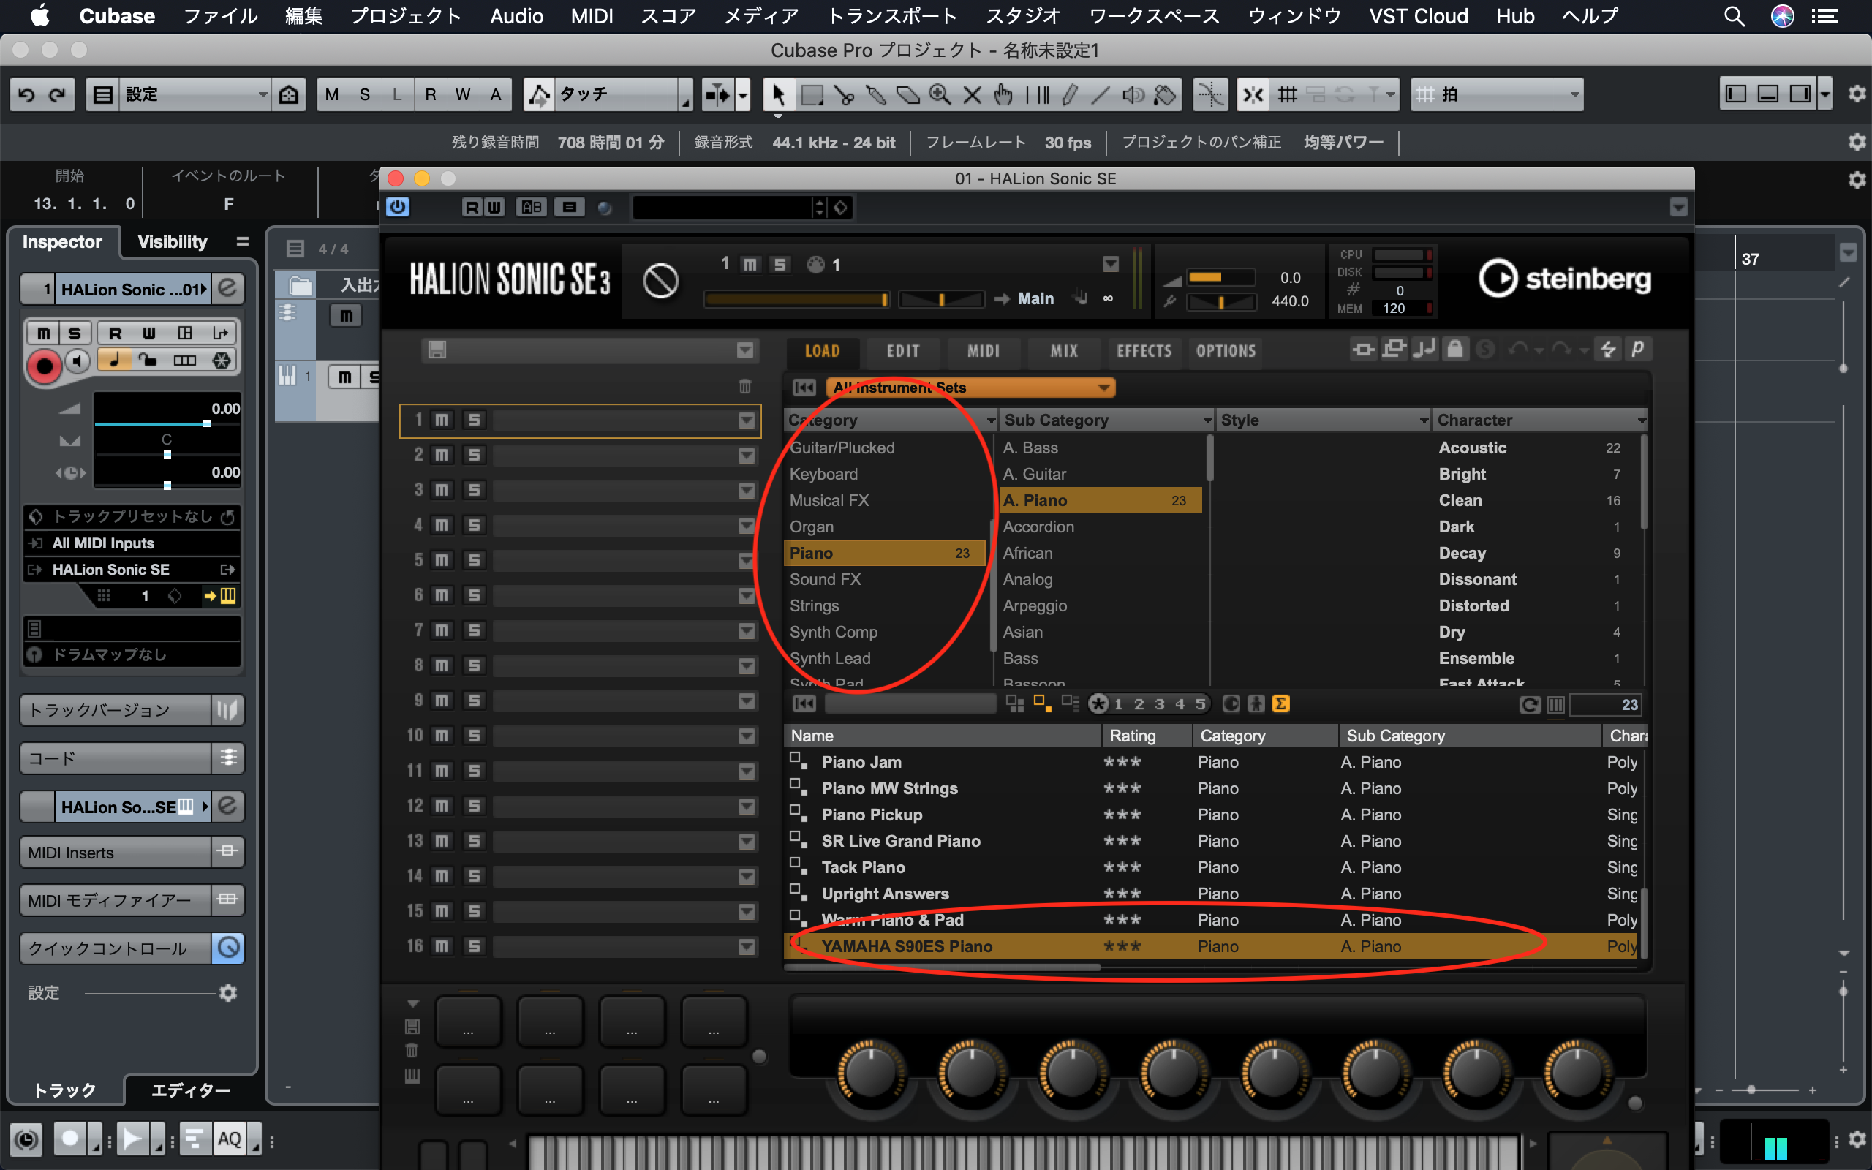This screenshot has width=1872, height=1170.
Task: Select the Range Selection tool
Action: click(812, 94)
